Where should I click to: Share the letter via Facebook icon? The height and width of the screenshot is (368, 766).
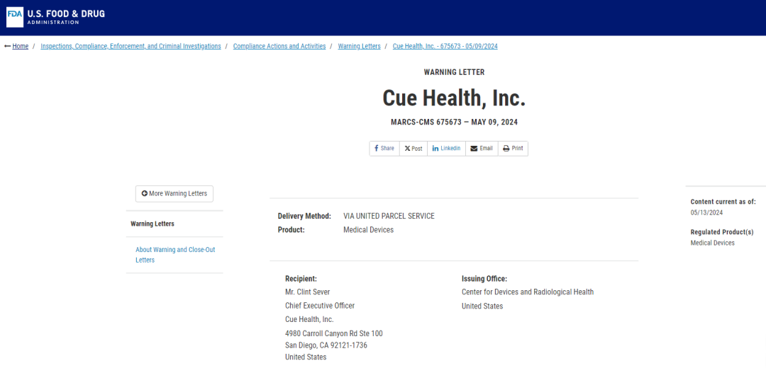pos(376,149)
